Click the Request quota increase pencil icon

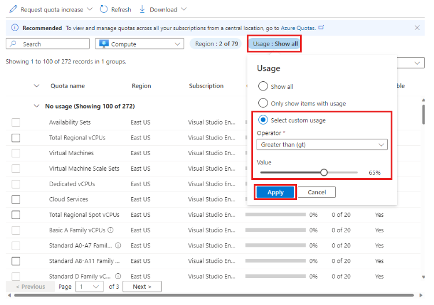[13, 10]
